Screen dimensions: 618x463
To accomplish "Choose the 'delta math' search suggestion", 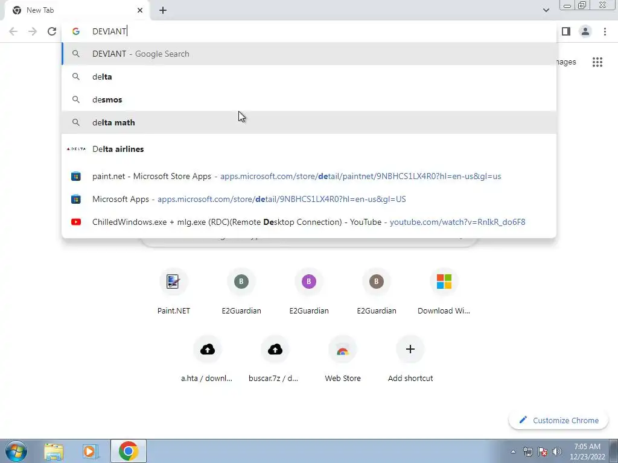I will (x=309, y=122).
